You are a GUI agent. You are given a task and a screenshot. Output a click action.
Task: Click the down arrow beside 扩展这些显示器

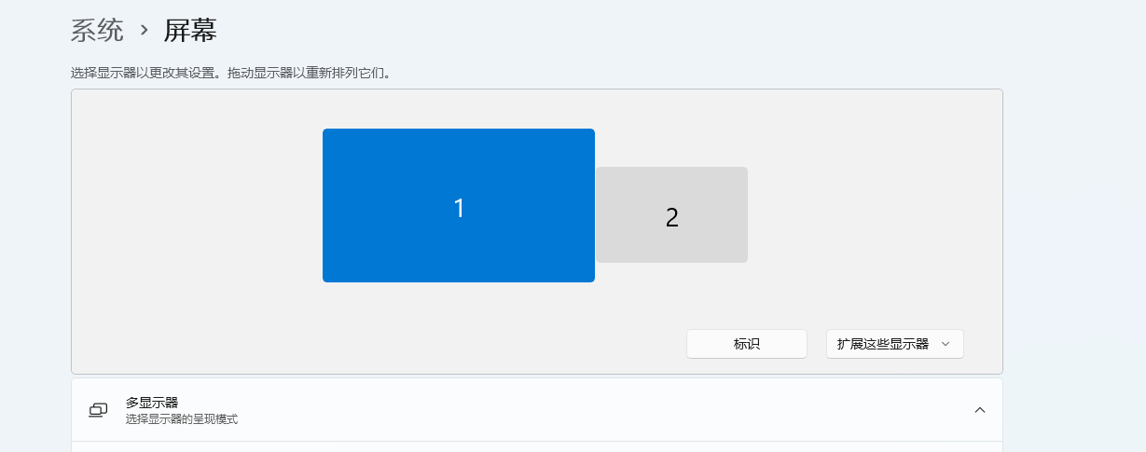coord(946,344)
